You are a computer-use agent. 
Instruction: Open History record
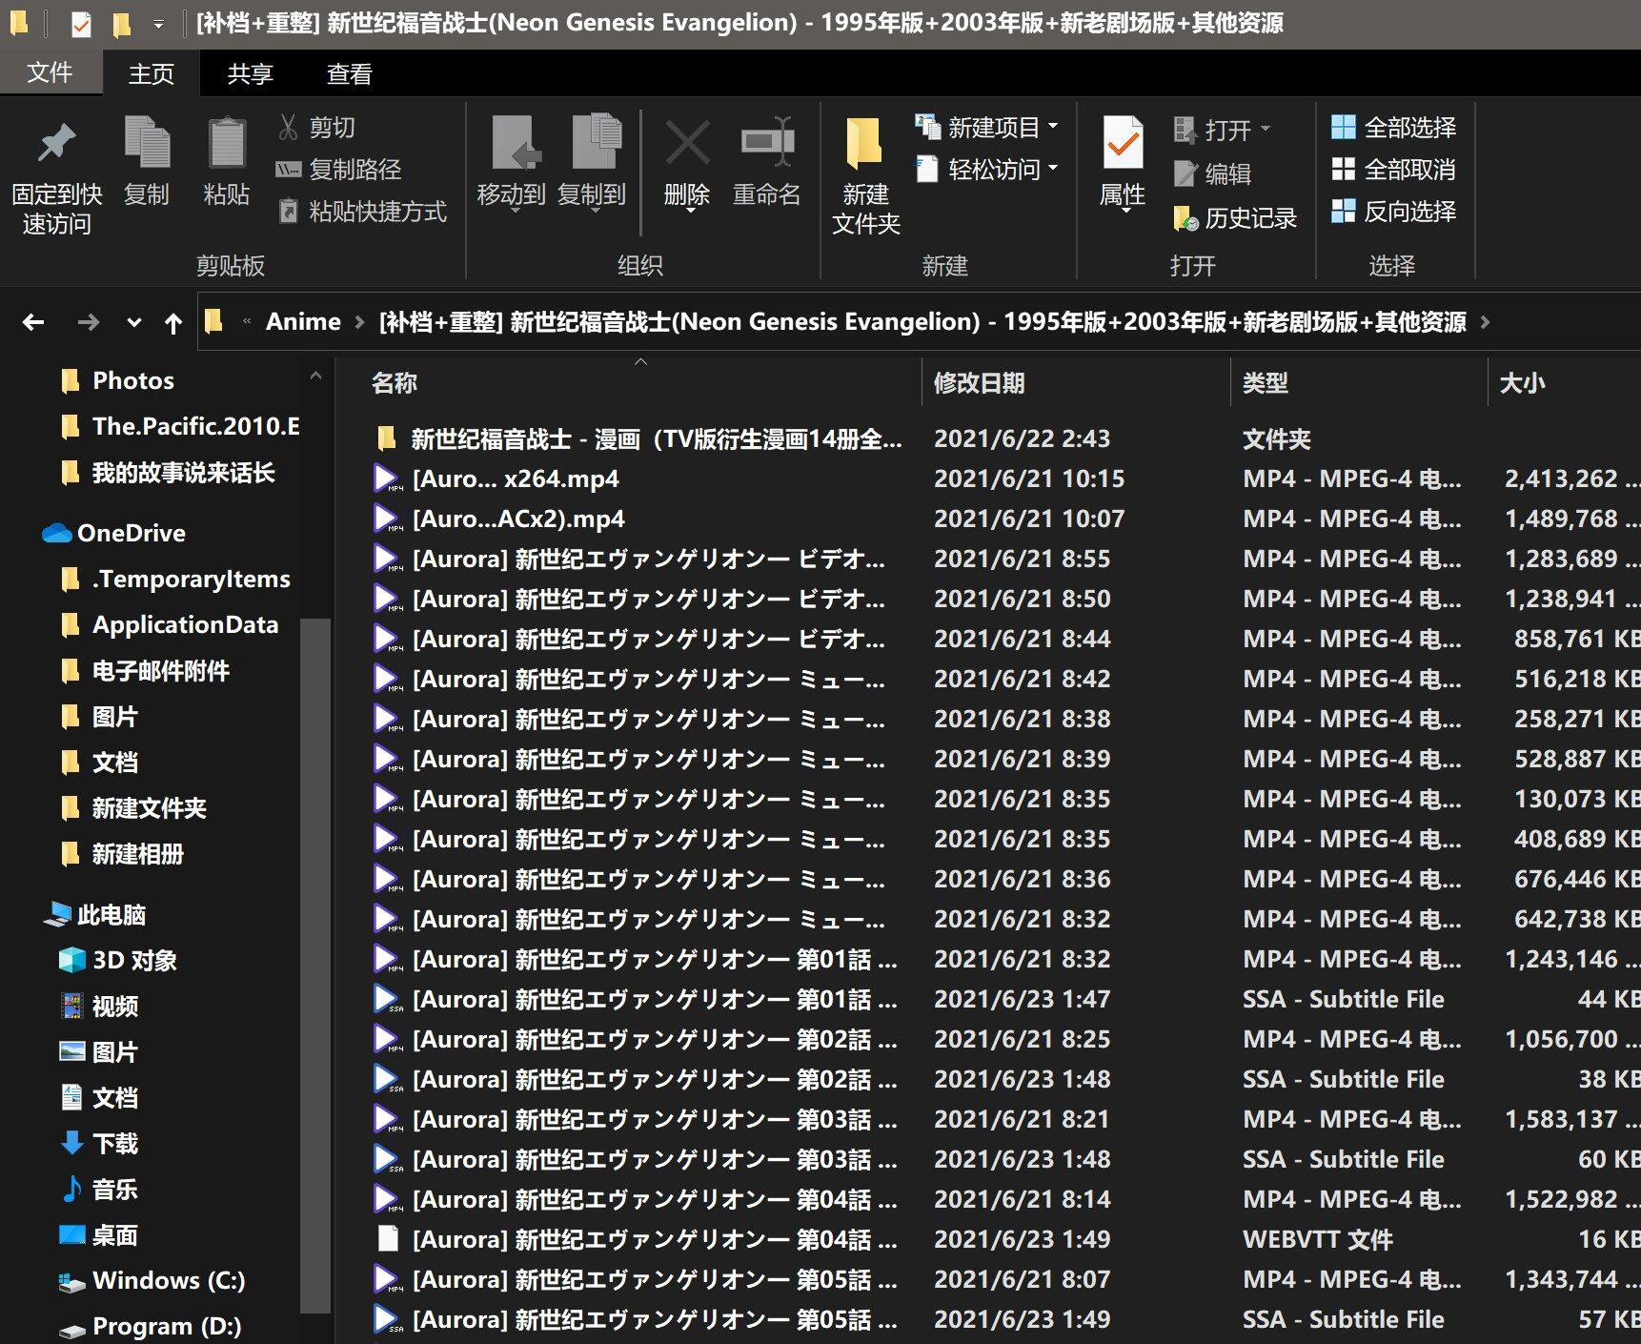coord(1235,218)
